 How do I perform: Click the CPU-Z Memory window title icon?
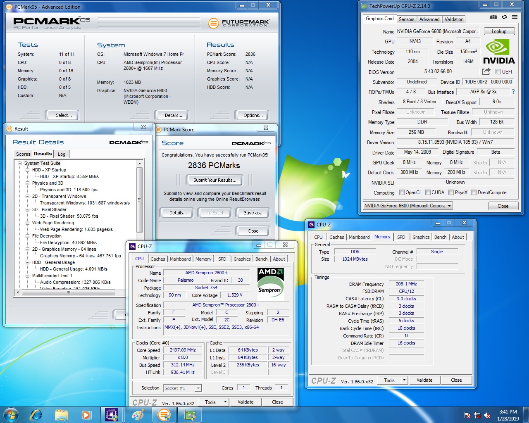point(311,224)
